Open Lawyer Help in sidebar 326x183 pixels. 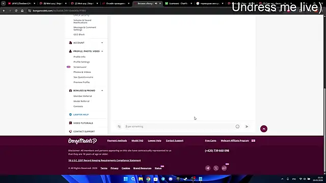[x=81, y=114]
